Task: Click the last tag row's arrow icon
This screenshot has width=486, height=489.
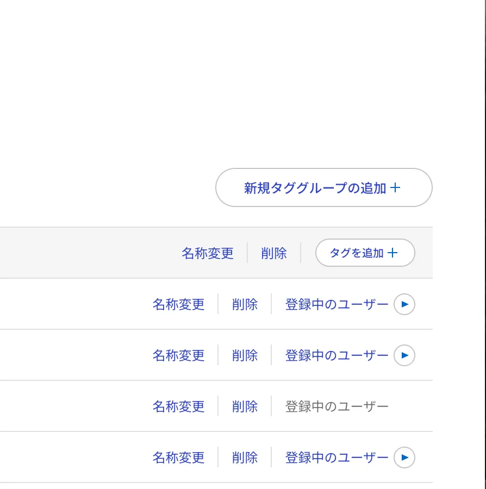Action: (x=404, y=457)
